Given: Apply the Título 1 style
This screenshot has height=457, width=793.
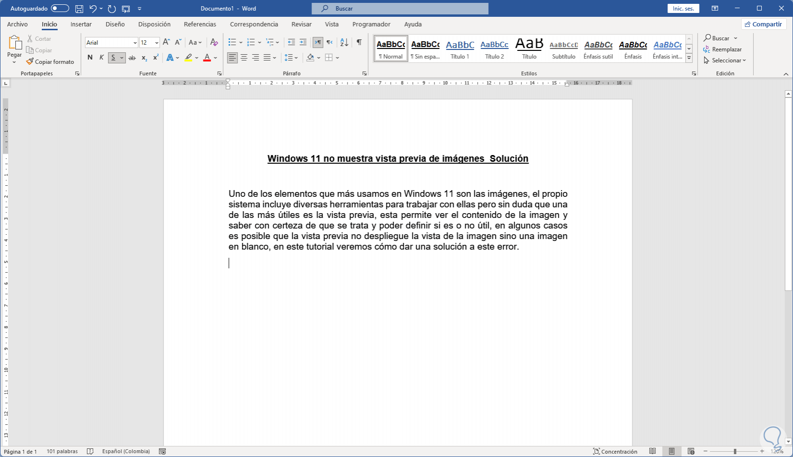Looking at the screenshot, I should point(460,48).
